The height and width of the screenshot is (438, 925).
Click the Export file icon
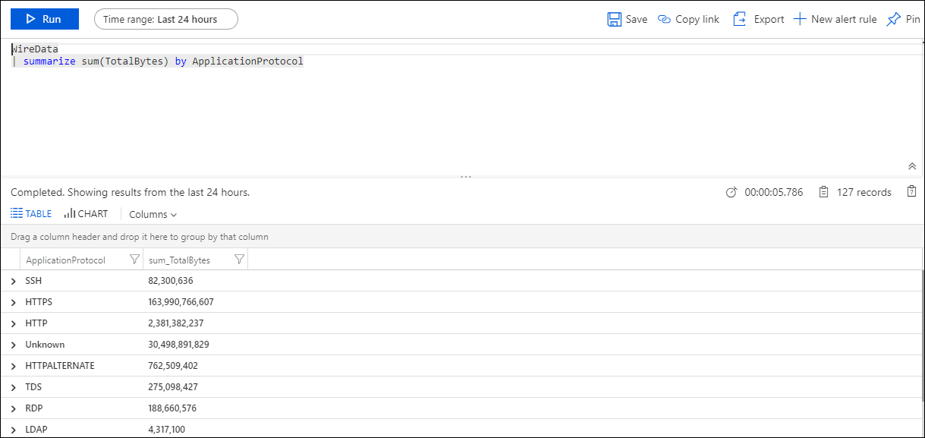739,19
